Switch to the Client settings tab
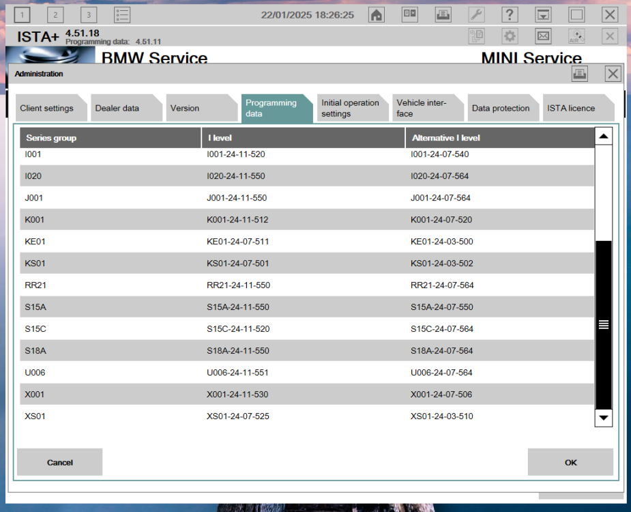The height and width of the screenshot is (512, 631). point(46,109)
